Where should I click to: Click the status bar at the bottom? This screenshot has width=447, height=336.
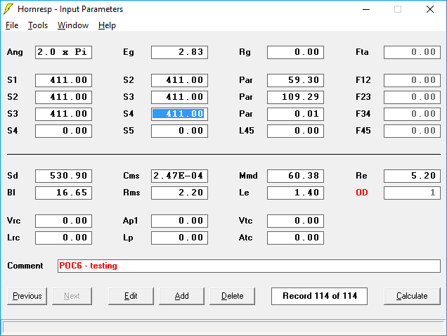[223, 327]
